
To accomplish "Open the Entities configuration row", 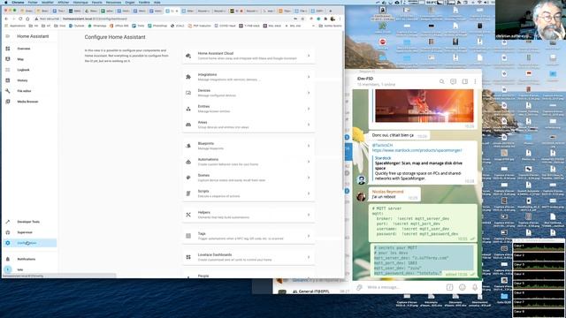I will 249,109.
